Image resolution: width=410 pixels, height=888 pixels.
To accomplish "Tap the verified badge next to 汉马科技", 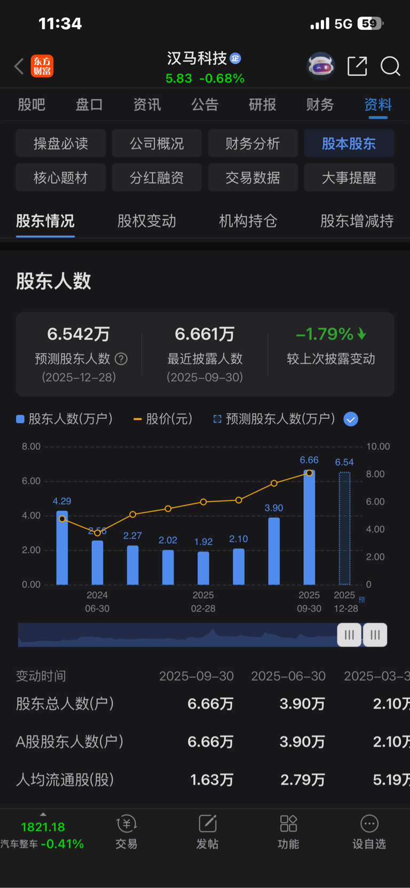I will pyautogui.click(x=235, y=58).
